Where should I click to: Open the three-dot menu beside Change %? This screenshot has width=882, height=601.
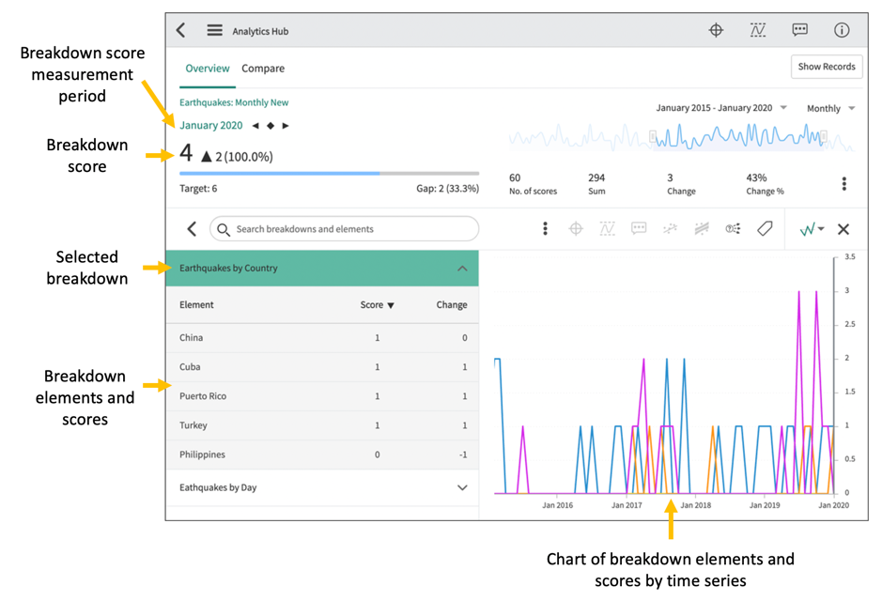pos(843,184)
